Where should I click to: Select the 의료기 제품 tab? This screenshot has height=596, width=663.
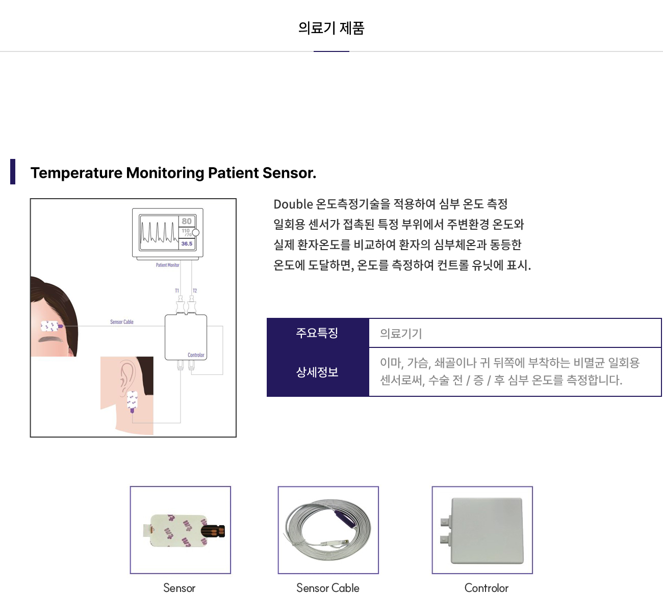click(x=331, y=28)
